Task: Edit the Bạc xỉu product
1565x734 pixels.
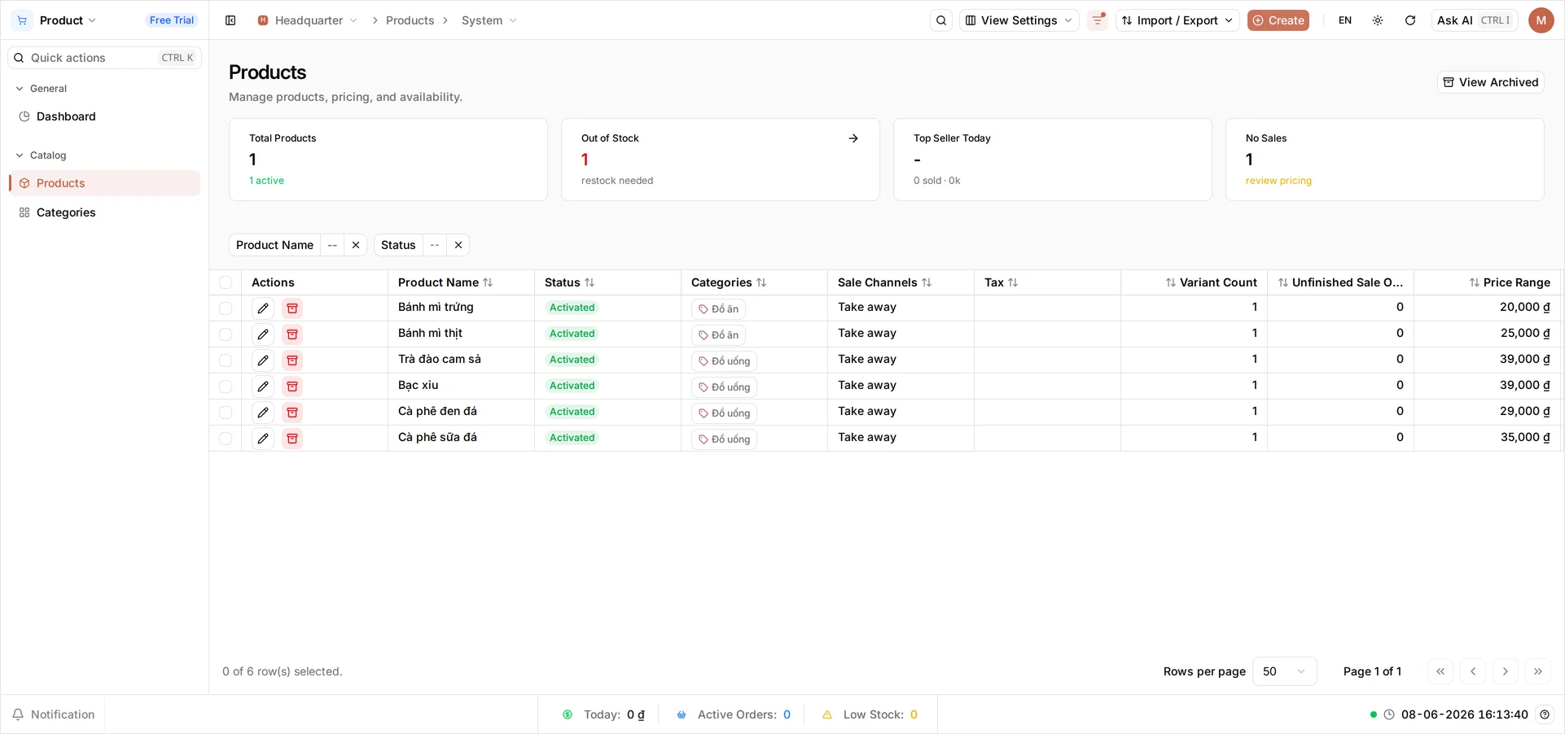Action: [263, 387]
